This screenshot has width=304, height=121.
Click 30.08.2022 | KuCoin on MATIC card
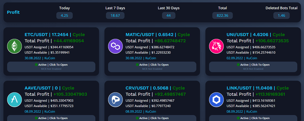coord(141,58)
